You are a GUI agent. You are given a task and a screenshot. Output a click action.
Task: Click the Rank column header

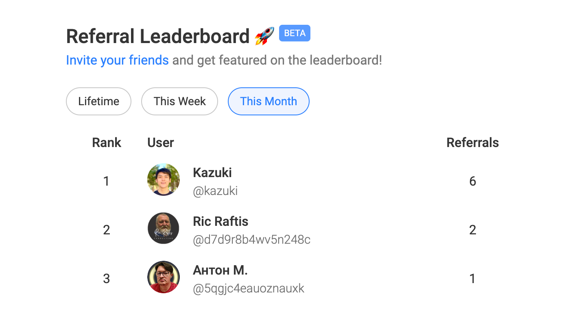coord(107,143)
